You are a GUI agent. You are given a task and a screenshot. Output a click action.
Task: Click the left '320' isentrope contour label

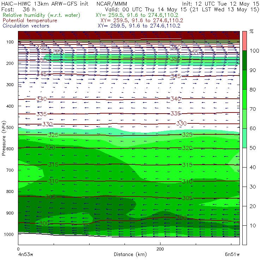pyautogui.click(x=50, y=147)
